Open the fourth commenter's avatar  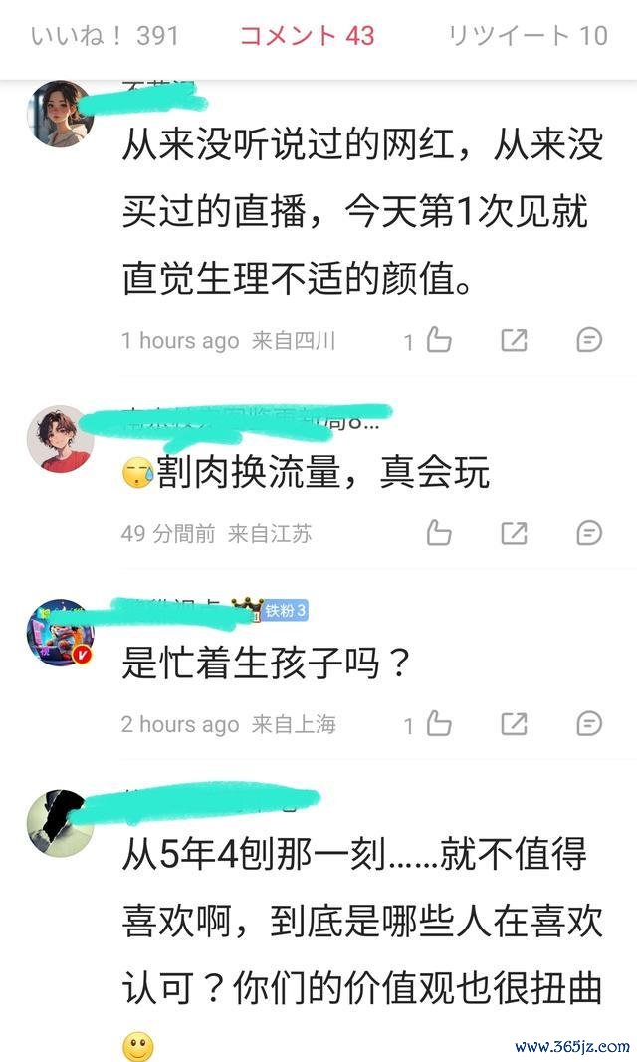[61, 823]
